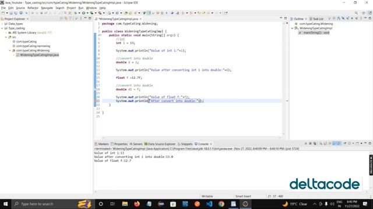Click the New Java Class toolbar icon
This screenshot has width=373, height=209.
coord(117,13)
